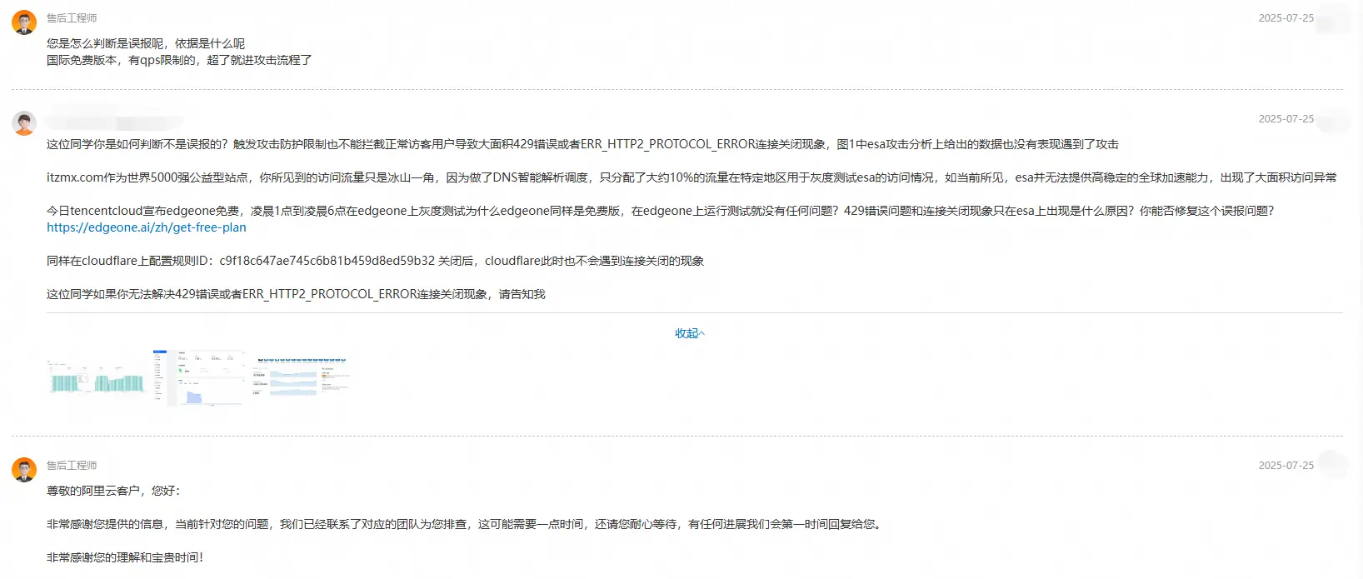Click the paragraph starting 今日tencentcloud宣布edgeone免费
This screenshot has width=1363, height=579.
point(661,211)
